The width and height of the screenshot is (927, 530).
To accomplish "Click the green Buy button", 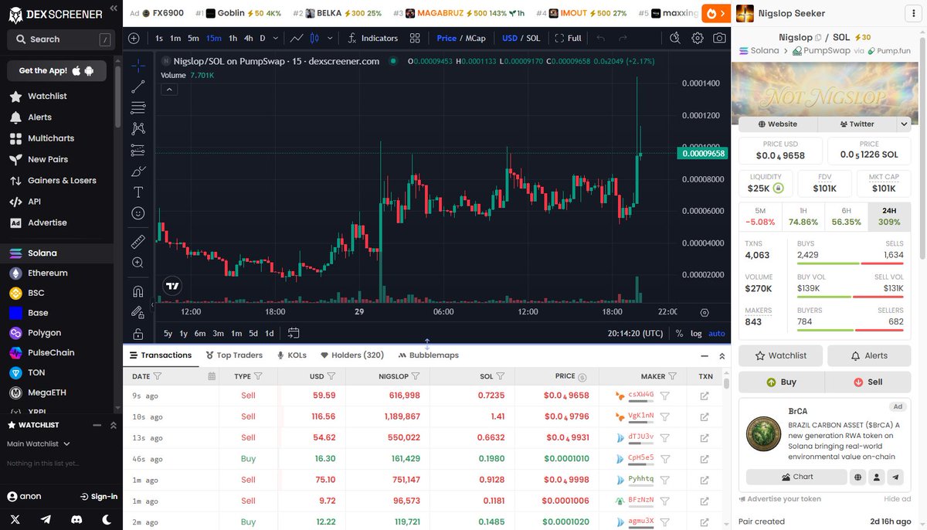I will 781,382.
